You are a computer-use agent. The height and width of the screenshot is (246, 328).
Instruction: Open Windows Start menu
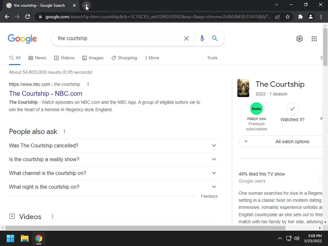click(10, 238)
